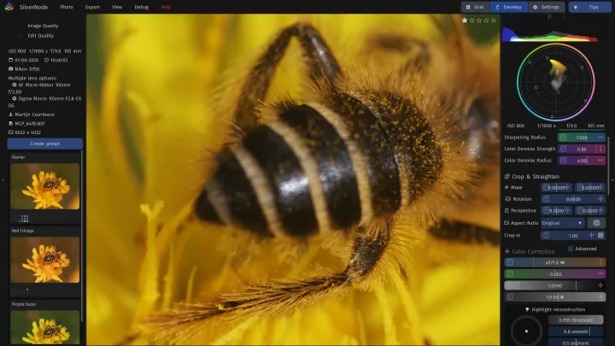Click the SilverNode app logo icon
This screenshot has height=346, width=615.
[9, 7]
